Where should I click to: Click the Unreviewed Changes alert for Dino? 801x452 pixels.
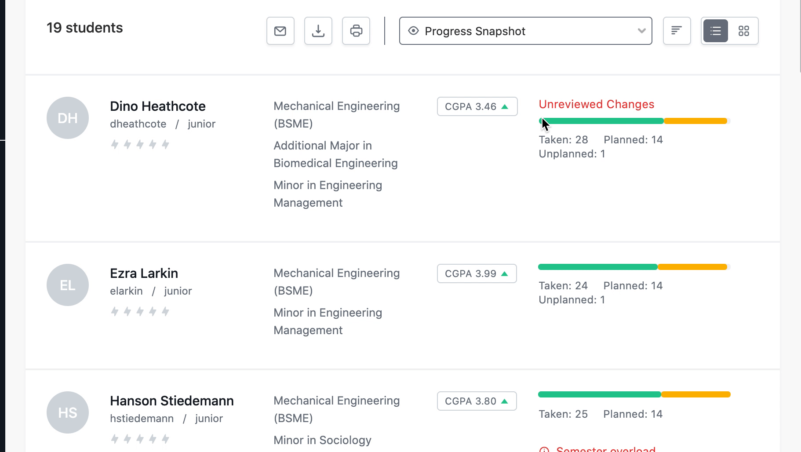pyautogui.click(x=596, y=104)
